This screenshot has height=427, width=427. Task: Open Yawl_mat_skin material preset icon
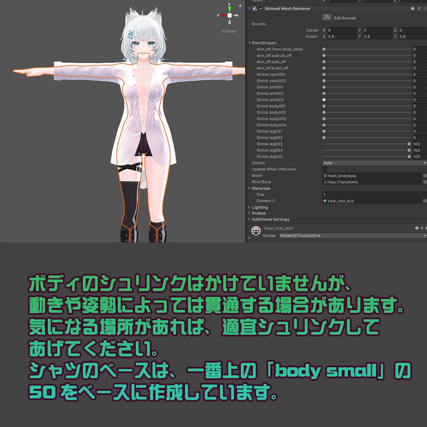pyautogui.click(x=422, y=228)
